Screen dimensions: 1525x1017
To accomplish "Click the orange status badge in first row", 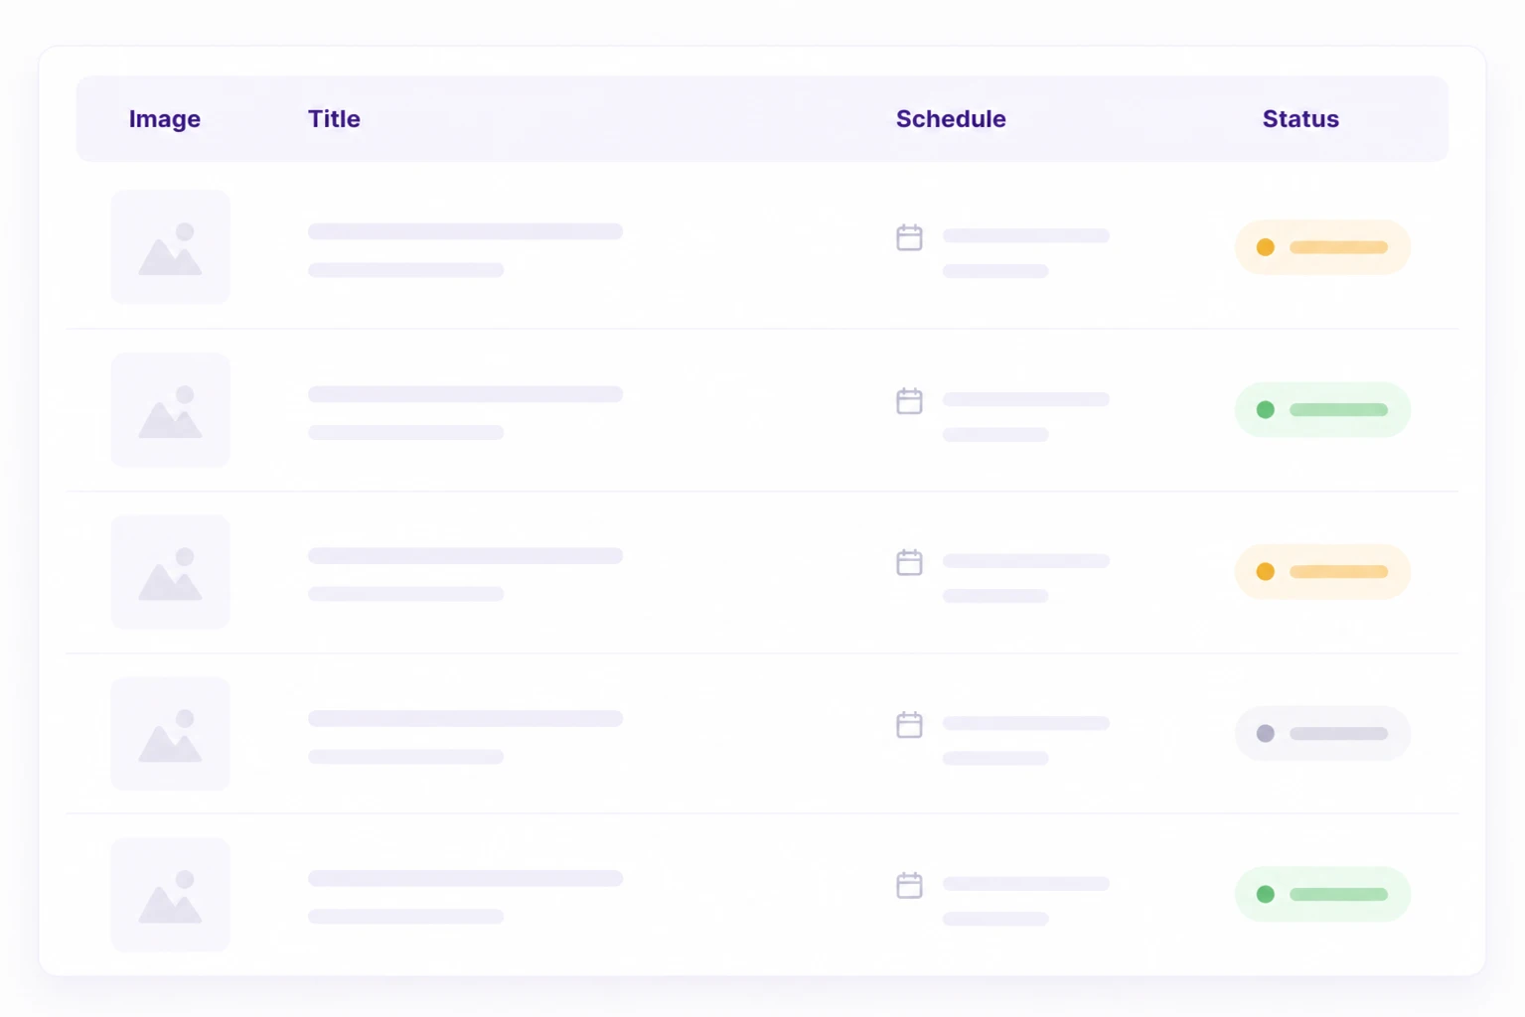I will coord(1322,247).
